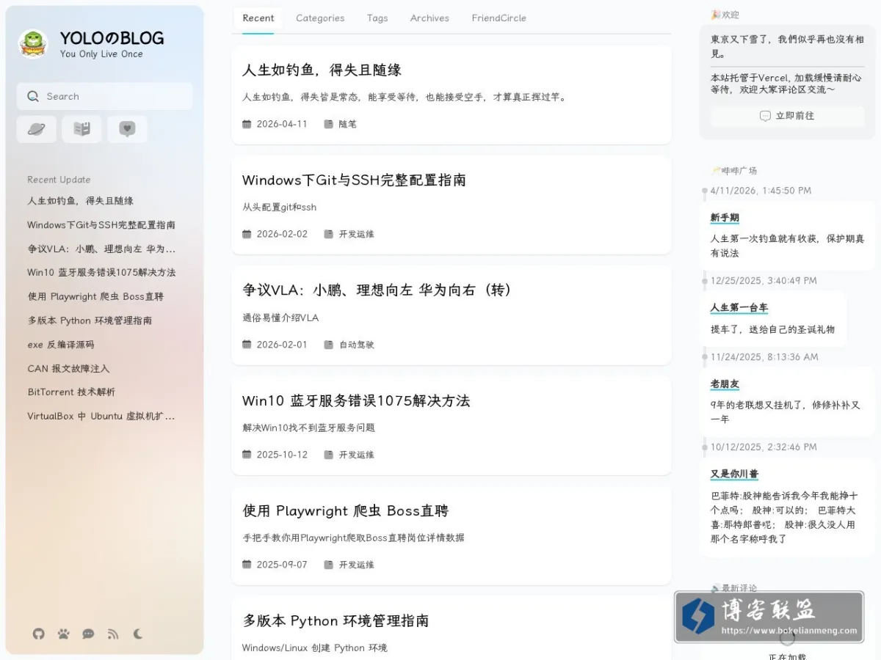881x660 pixels.
Task: Open post 争议VLA：小鹏、理想向左 华为向右 in main list
Action: (x=378, y=290)
